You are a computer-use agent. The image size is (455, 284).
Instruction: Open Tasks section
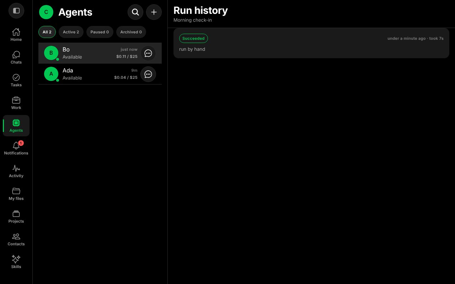(16, 80)
